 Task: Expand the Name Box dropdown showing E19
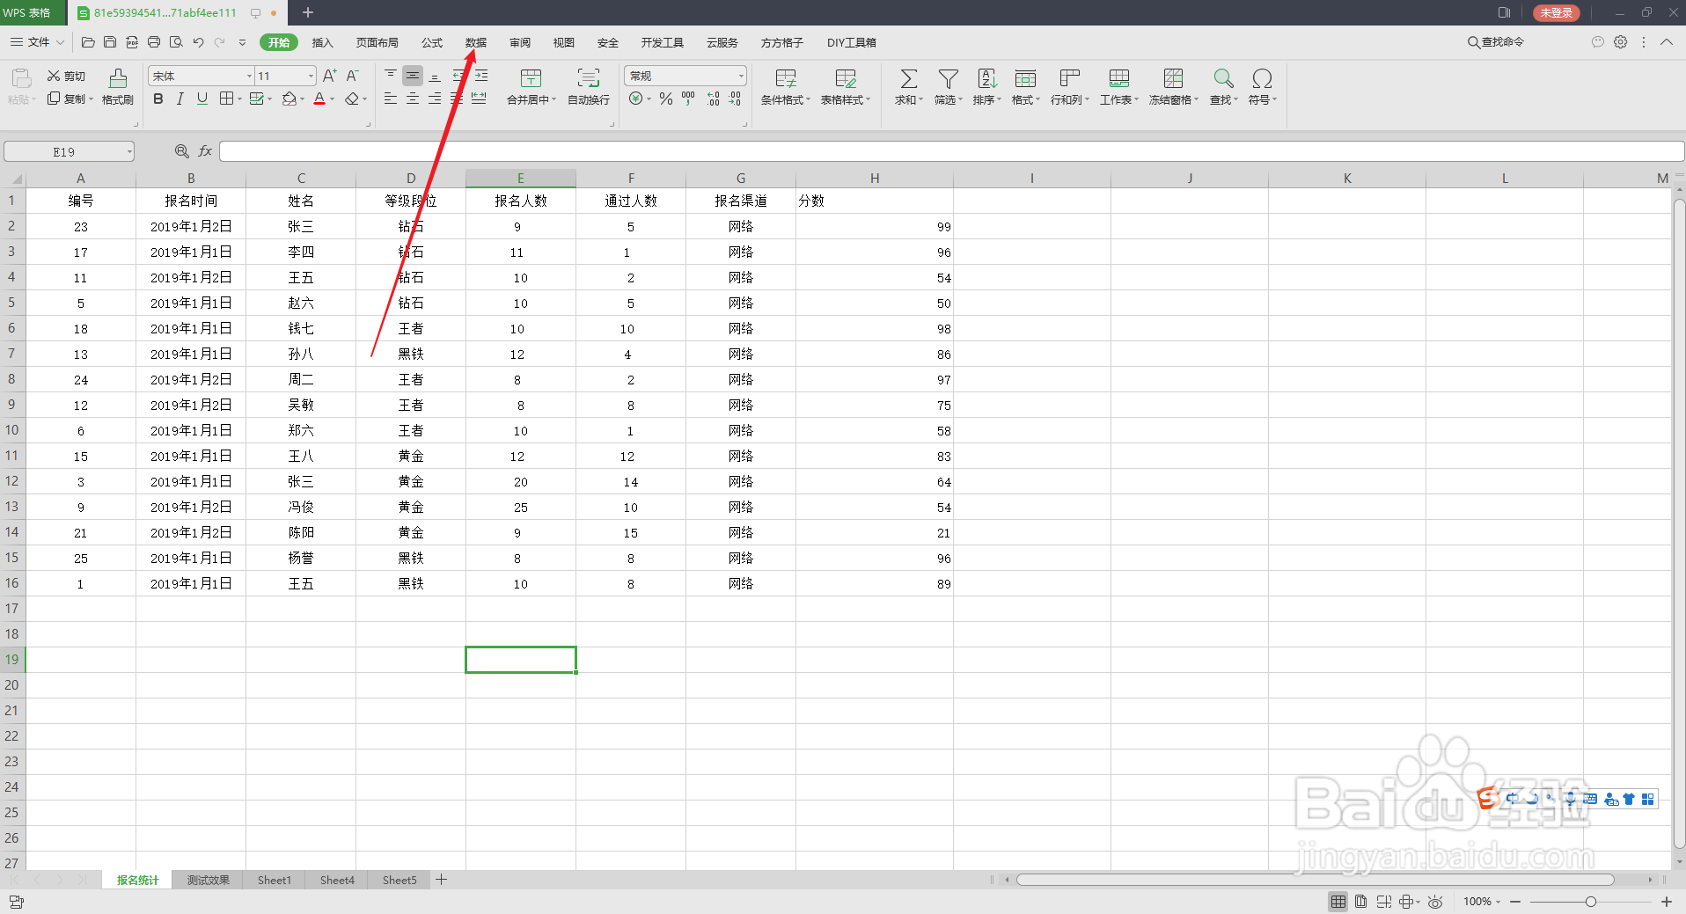(x=129, y=152)
